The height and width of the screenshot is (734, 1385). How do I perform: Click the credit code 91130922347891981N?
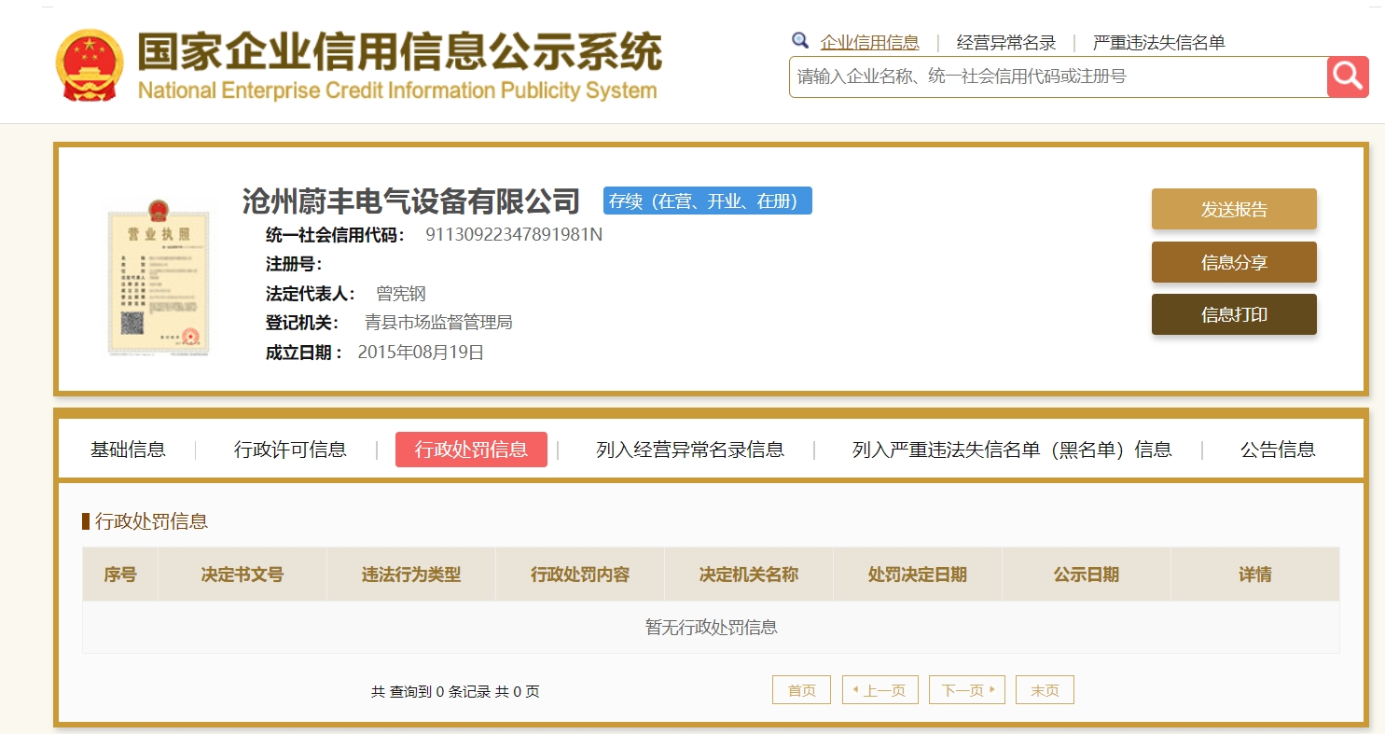[x=514, y=234]
